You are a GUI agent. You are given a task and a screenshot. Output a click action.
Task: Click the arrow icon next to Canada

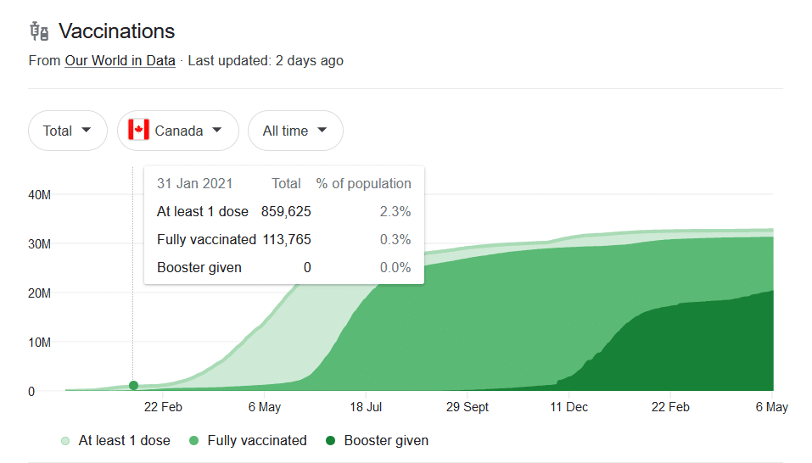coord(216,131)
